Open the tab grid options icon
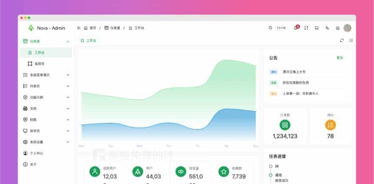This screenshot has height=184, width=374. tap(351, 40)
